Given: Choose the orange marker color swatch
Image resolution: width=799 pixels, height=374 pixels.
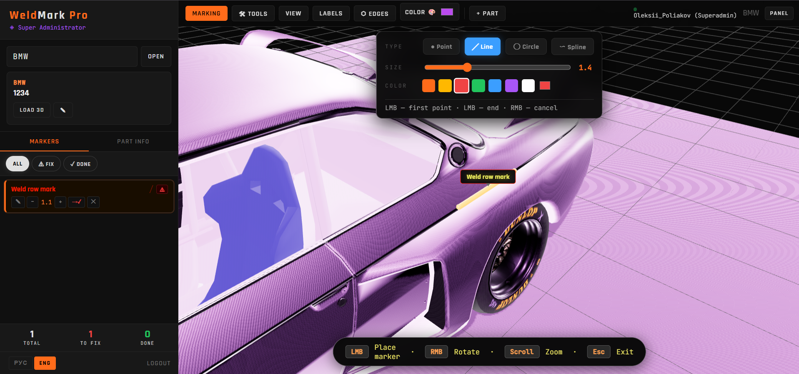Looking at the screenshot, I should (428, 85).
